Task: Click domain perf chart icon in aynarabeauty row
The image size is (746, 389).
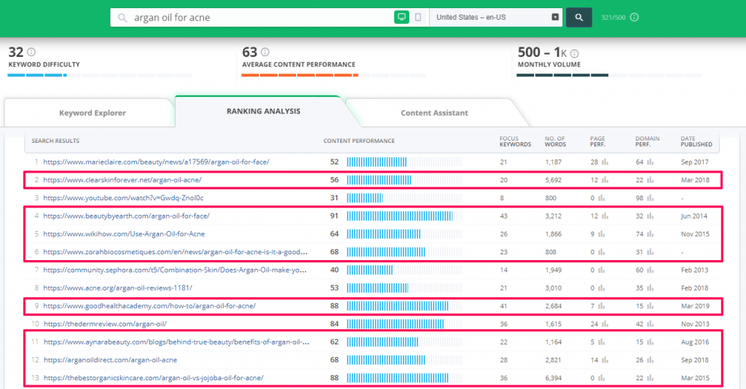Action: pos(650,342)
